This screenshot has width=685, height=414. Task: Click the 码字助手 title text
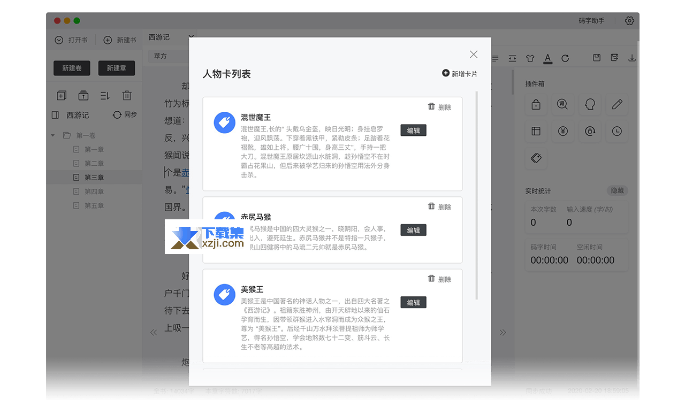coord(591,21)
